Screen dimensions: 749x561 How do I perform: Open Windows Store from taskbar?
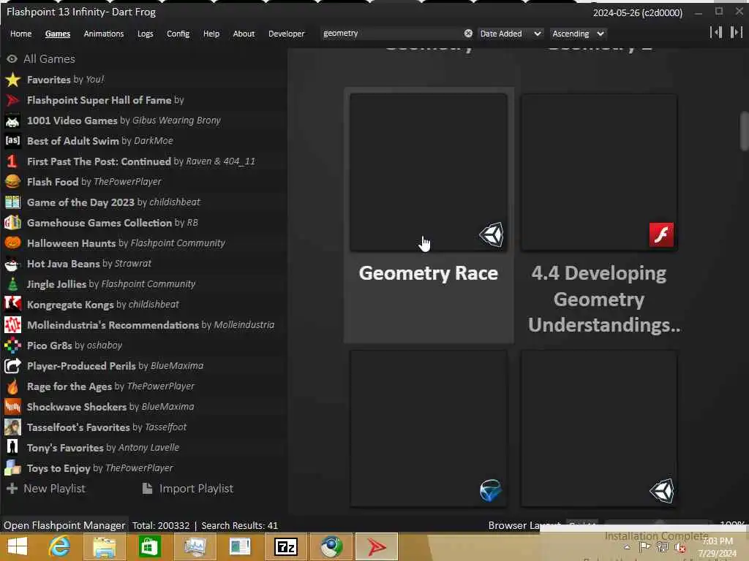(x=149, y=546)
